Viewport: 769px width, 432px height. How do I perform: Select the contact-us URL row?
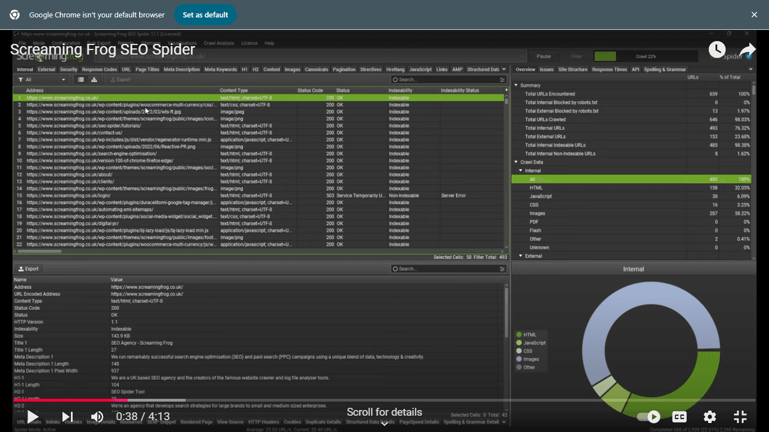258,133
